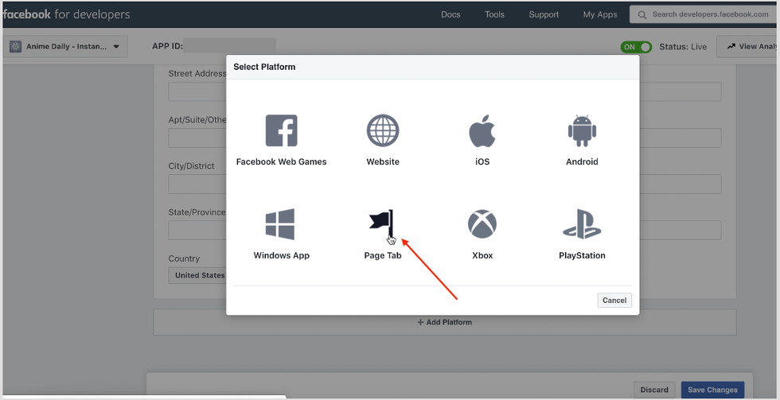This screenshot has width=780, height=400.
Task: Open My Apps in top navigation
Action: point(600,14)
